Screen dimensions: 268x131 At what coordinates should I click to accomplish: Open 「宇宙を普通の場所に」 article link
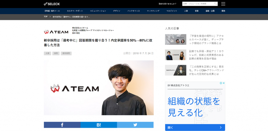206,39
